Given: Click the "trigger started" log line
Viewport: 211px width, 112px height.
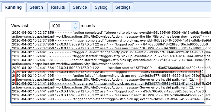Looking at the screenshot, I should pyautogui.click(x=112, y=56).
